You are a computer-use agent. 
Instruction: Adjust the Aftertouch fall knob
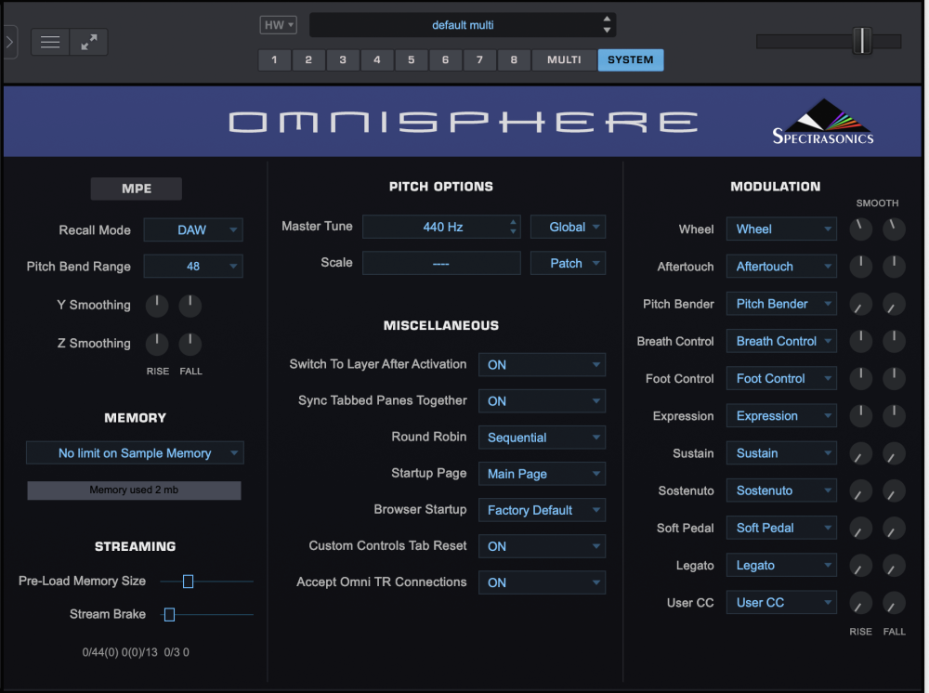point(894,267)
